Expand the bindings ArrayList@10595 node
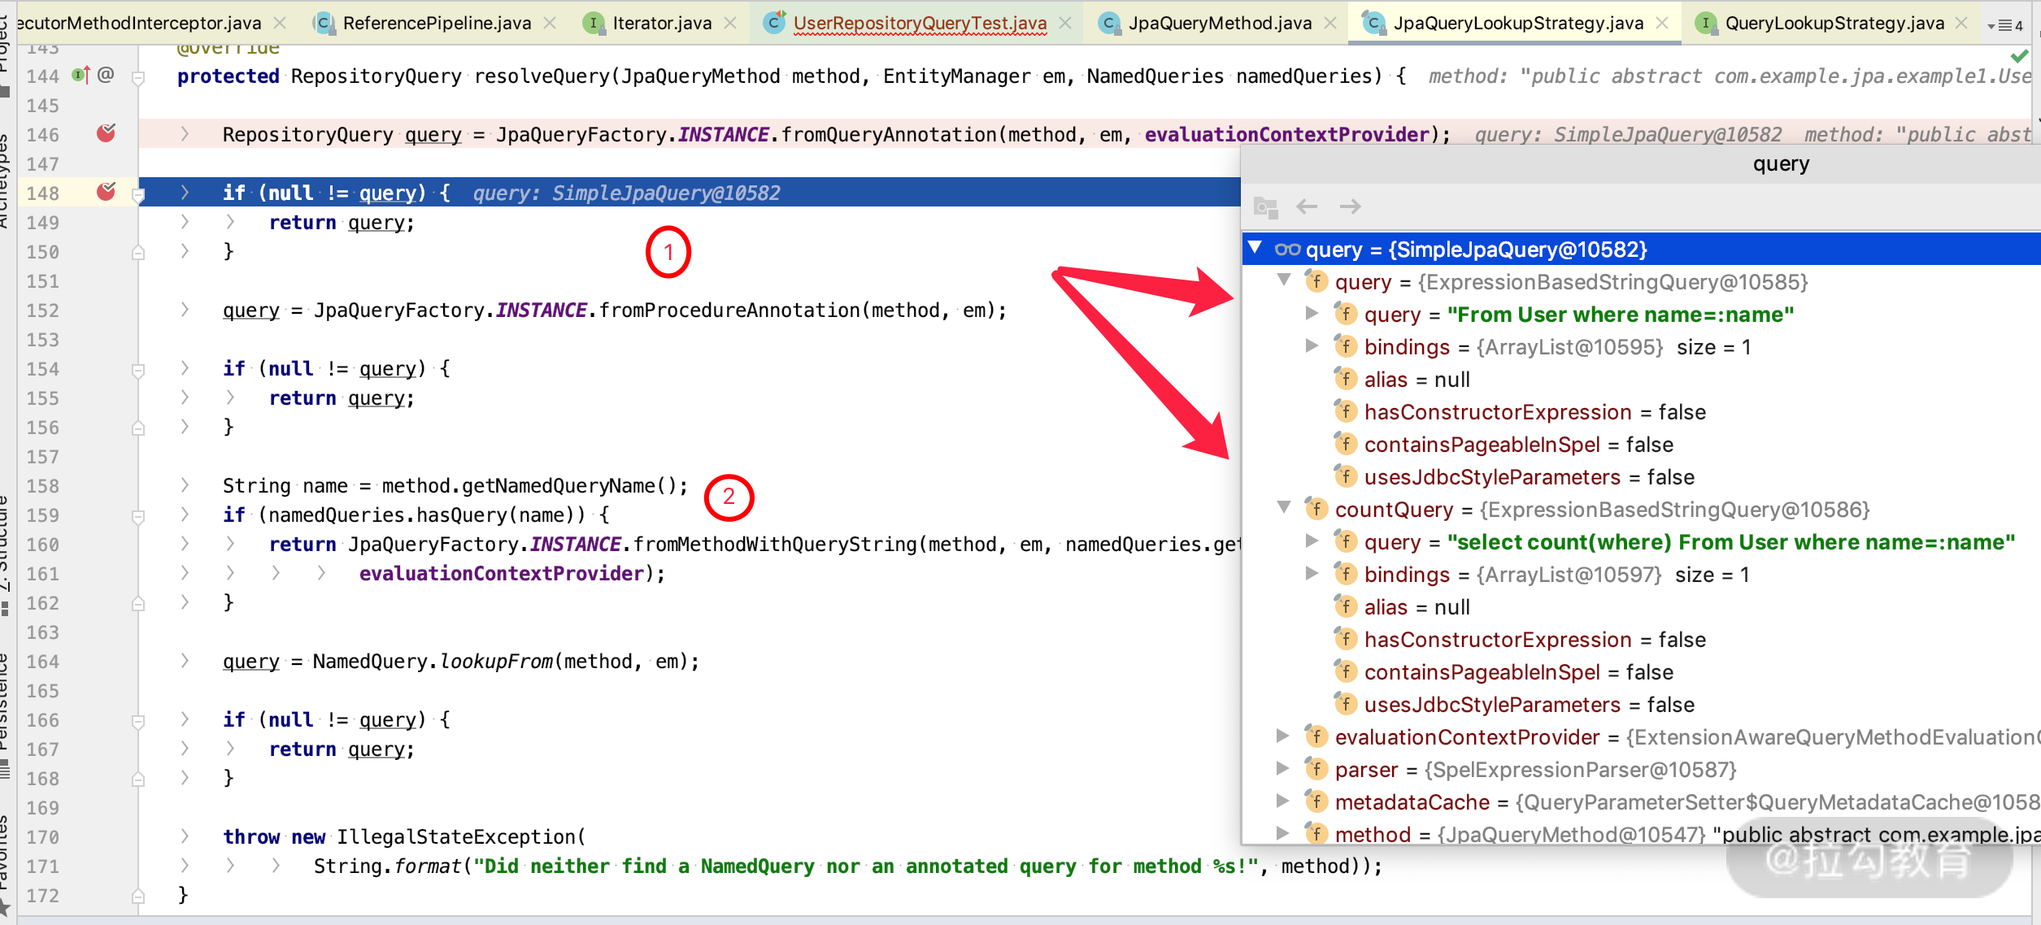The image size is (2041, 925). point(1311,346)
